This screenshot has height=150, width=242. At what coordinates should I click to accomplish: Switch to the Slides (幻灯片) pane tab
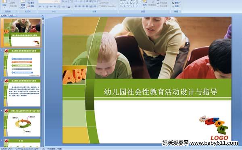click(4, 15)
